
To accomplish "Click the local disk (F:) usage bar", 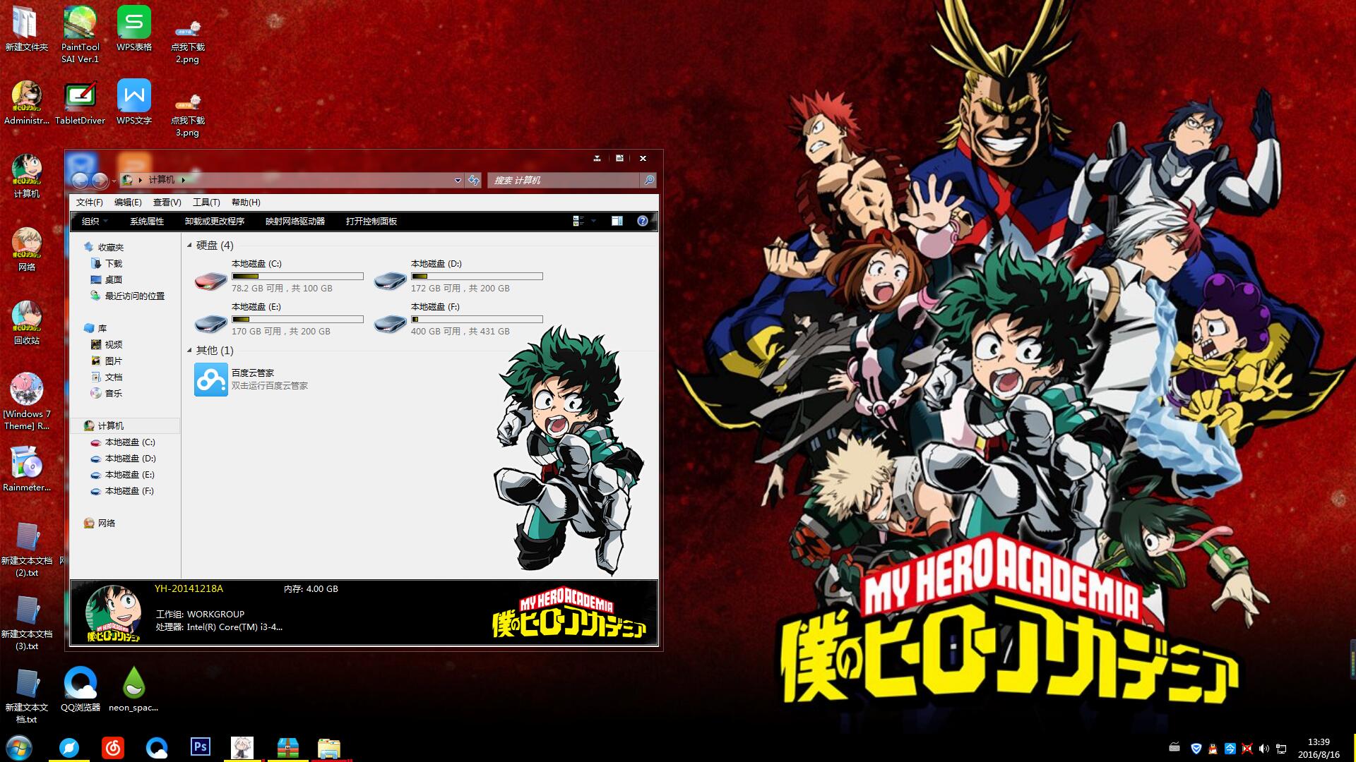I will (477, 320).
